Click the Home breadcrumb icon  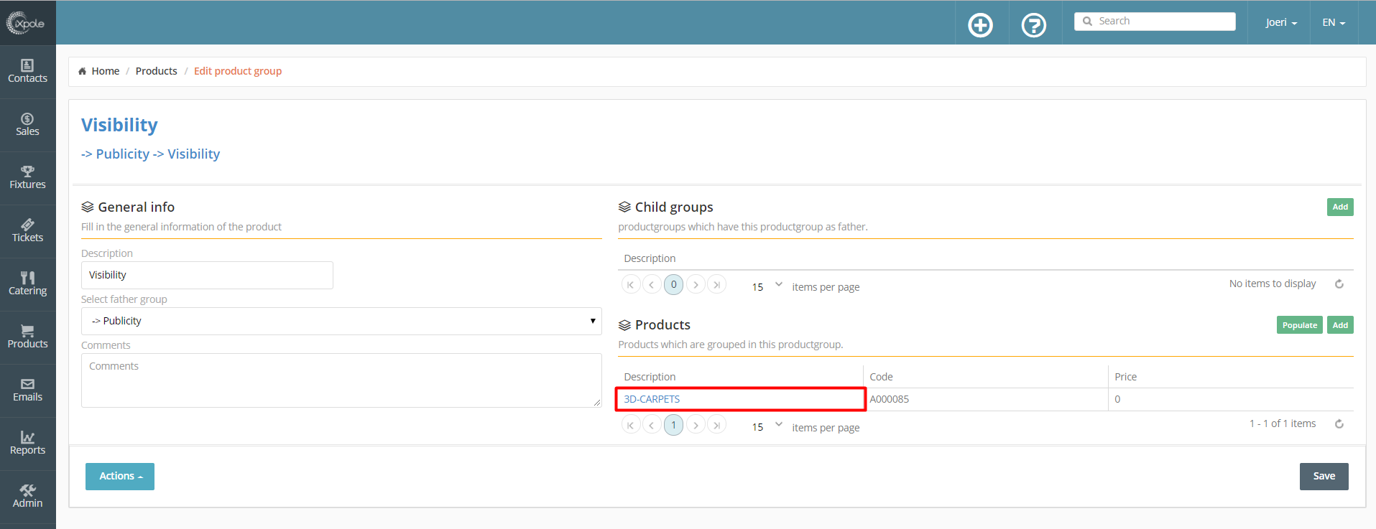[83, 71]
